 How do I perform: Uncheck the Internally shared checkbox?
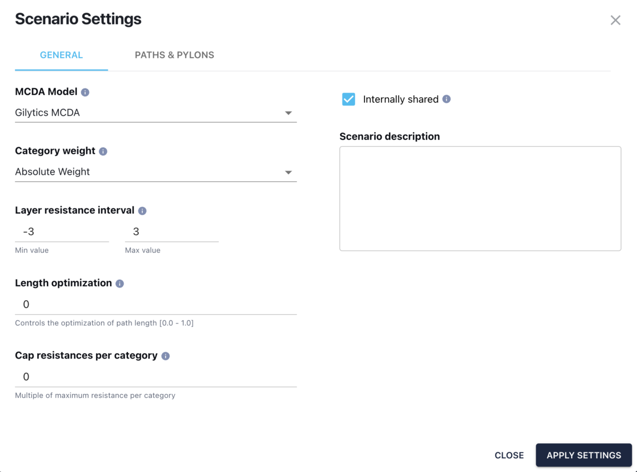(349, 99)
